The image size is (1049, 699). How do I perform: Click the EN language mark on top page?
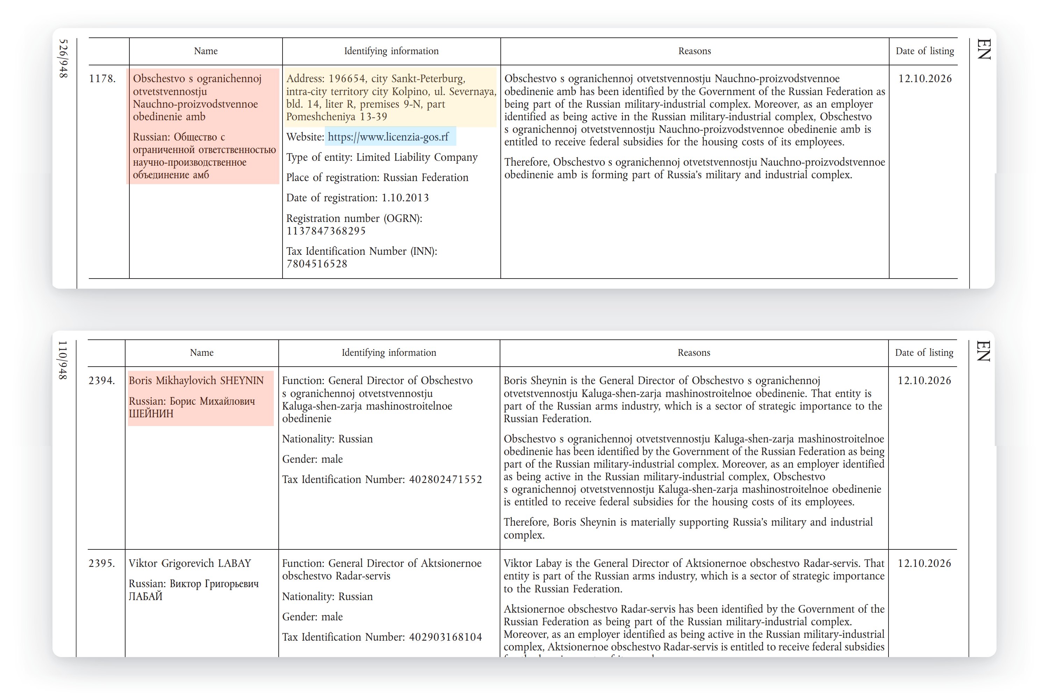click(x=984, y=50)
